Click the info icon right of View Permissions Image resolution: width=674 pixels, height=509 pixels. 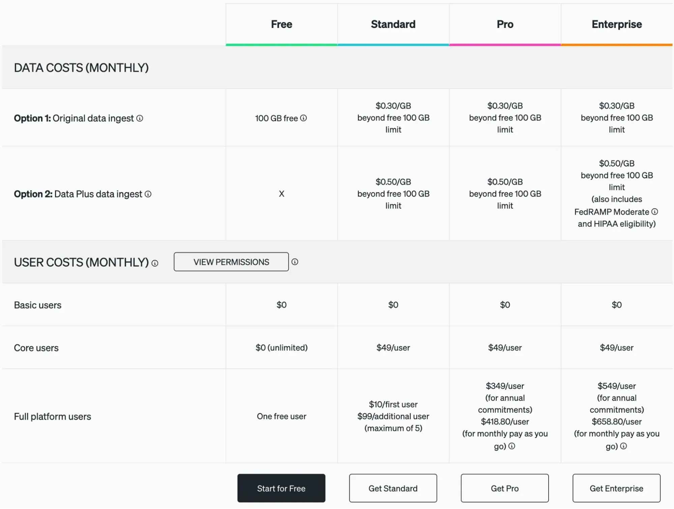point(295,262)
